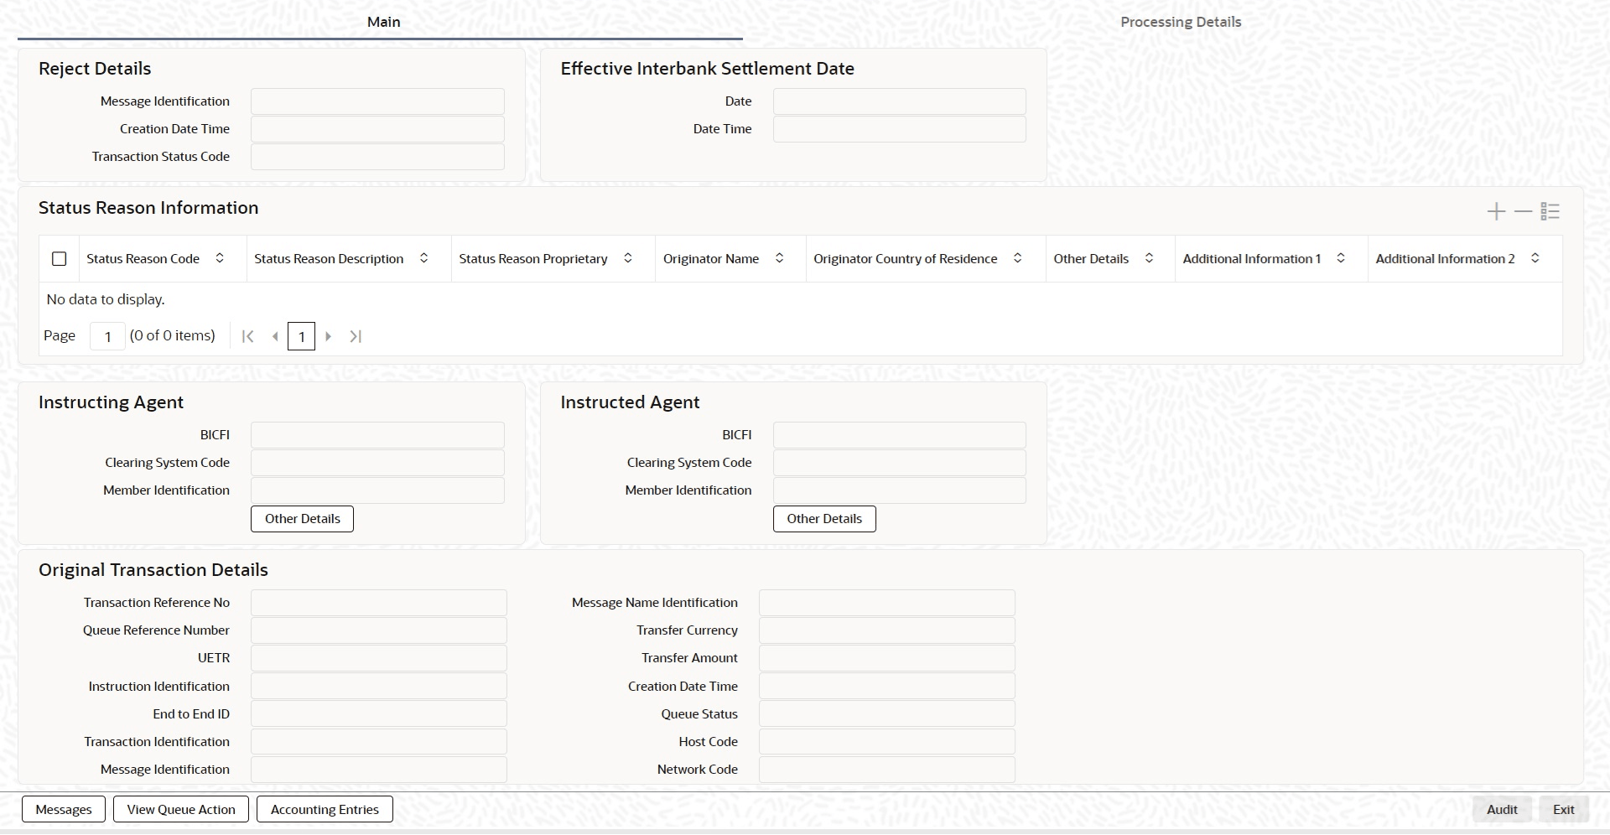The image size is (1610, 835).
Task: Click the Network Code field
Action: [x=887, y=770]
